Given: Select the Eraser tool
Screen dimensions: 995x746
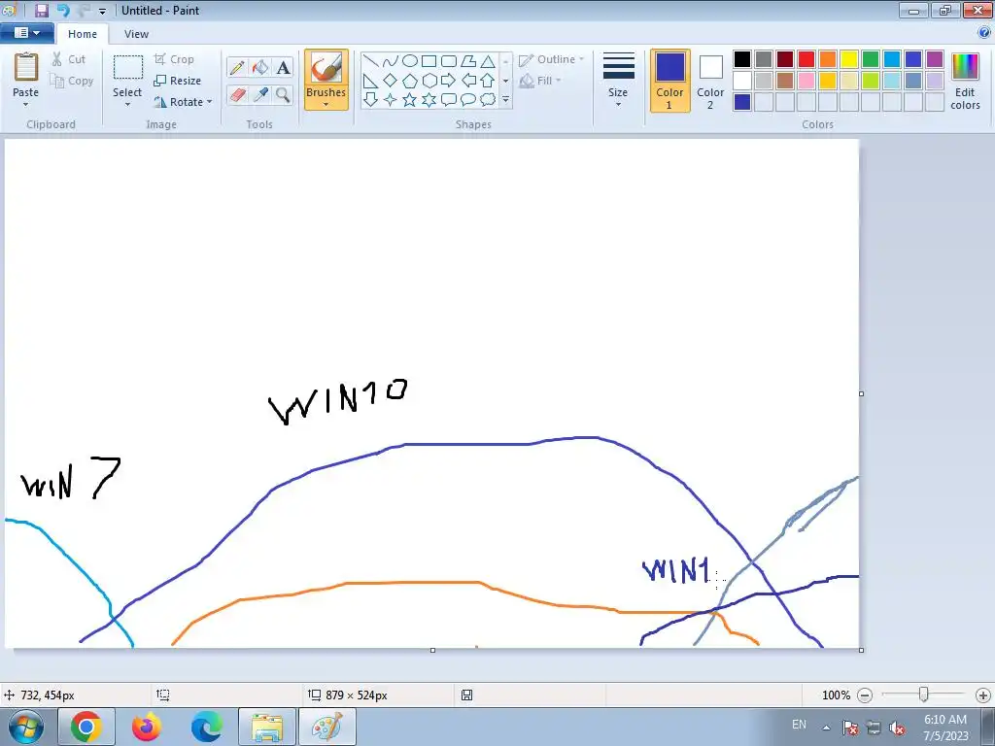Looking at the screenshot, I should coord(237,95).
